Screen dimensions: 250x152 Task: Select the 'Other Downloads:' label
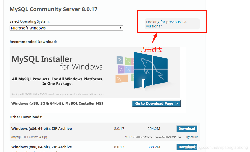coord(26,117)
